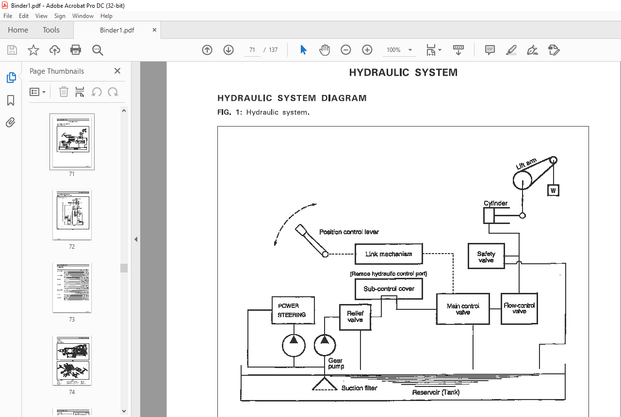The image size is (621, 417).
Task: Zoom in with the plus icon
Action: [367, 50]
